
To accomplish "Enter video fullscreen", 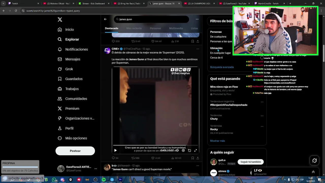I will coord(196,150).
